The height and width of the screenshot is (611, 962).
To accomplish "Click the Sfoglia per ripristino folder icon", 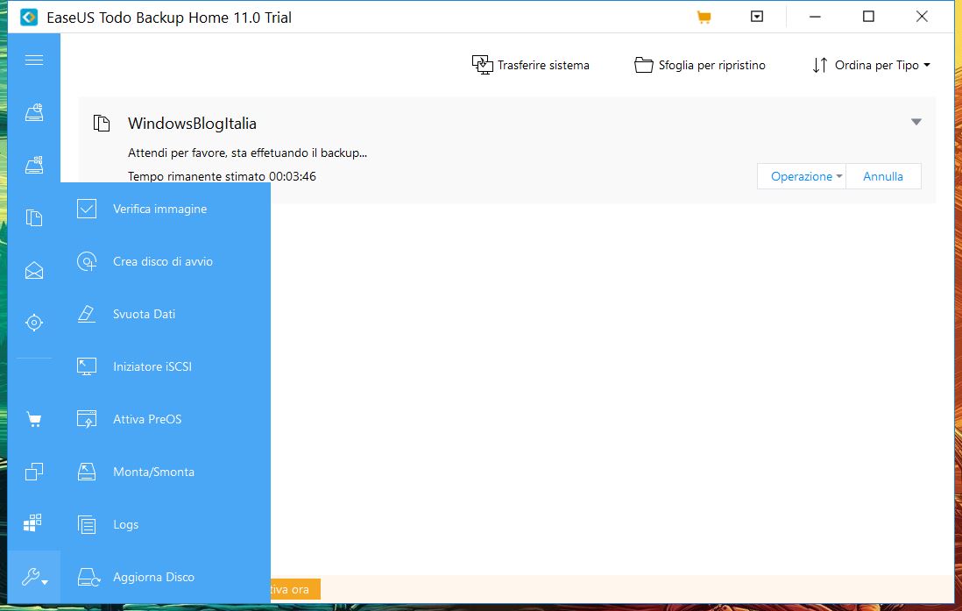I will tap(644, 65).
